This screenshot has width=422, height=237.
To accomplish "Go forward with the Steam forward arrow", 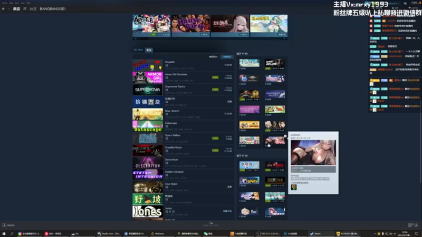I will pyautogui.click(x=9, y=9).
